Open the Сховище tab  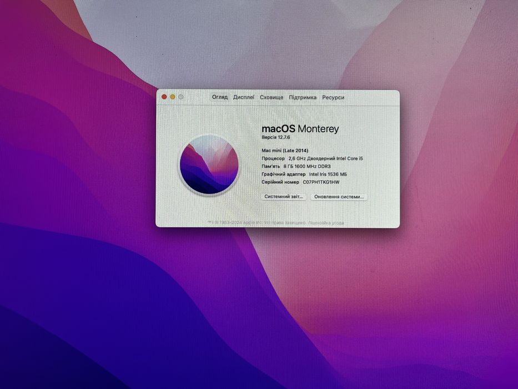pos(271,98)
